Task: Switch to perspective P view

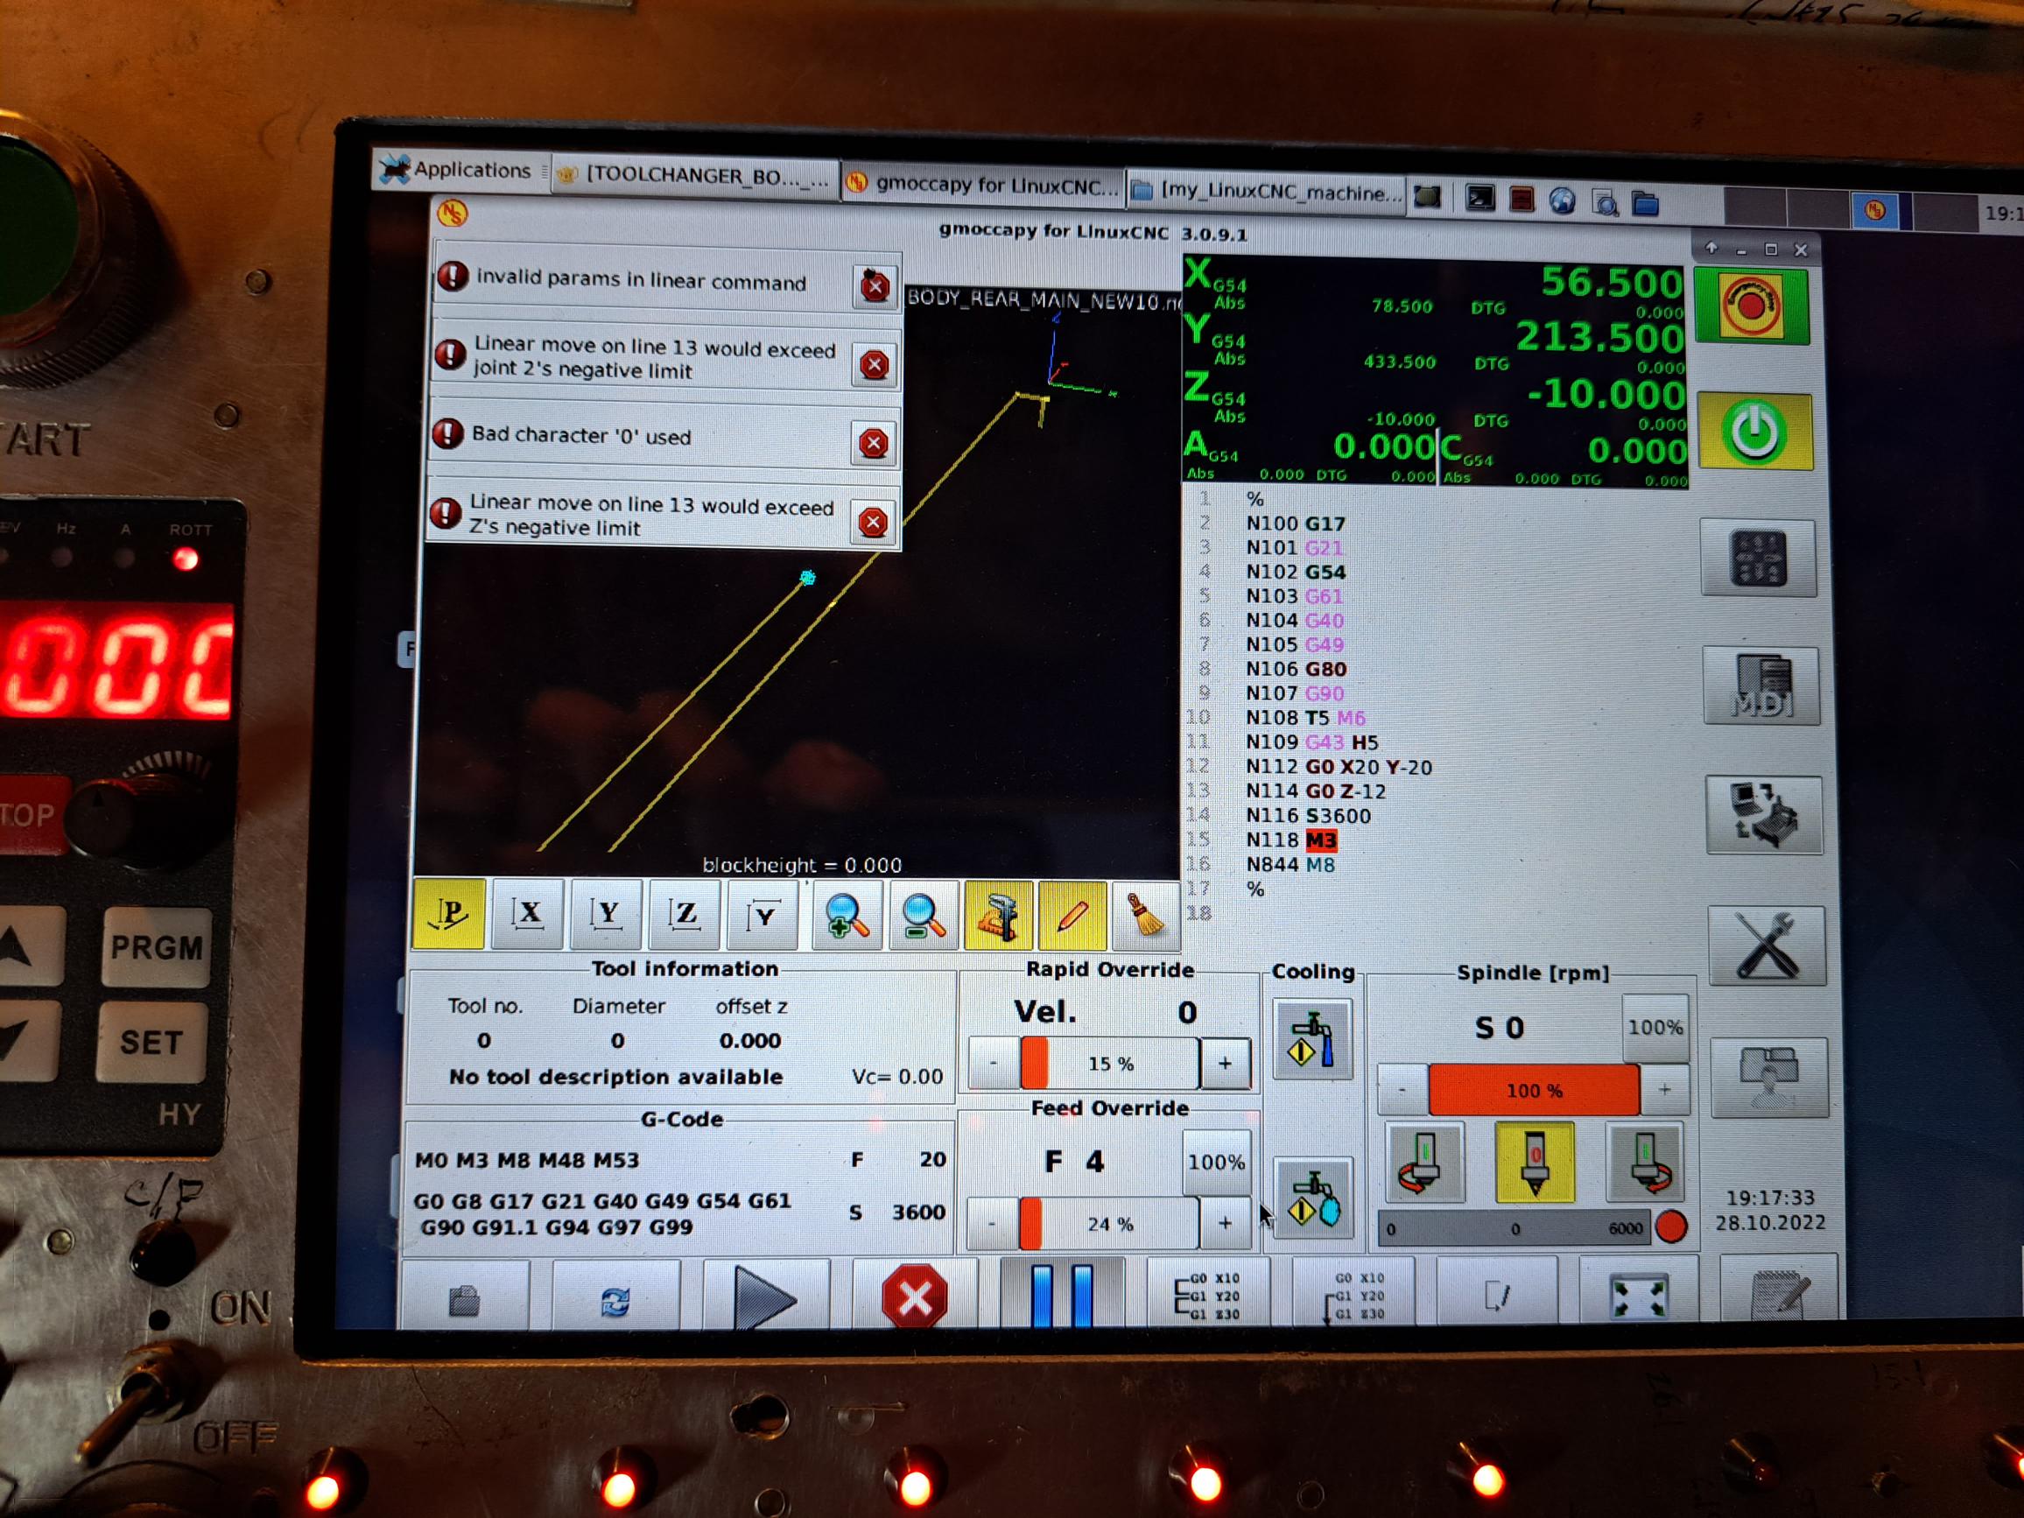Action: click(449, 914)
